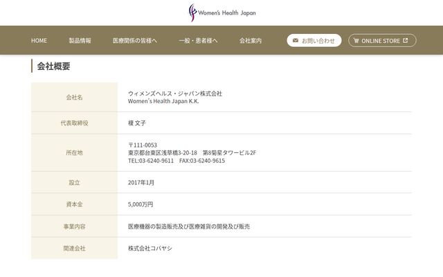Click the 2017年1月 establishment date
Screen dimensions: 443x277
coord(141,183)
